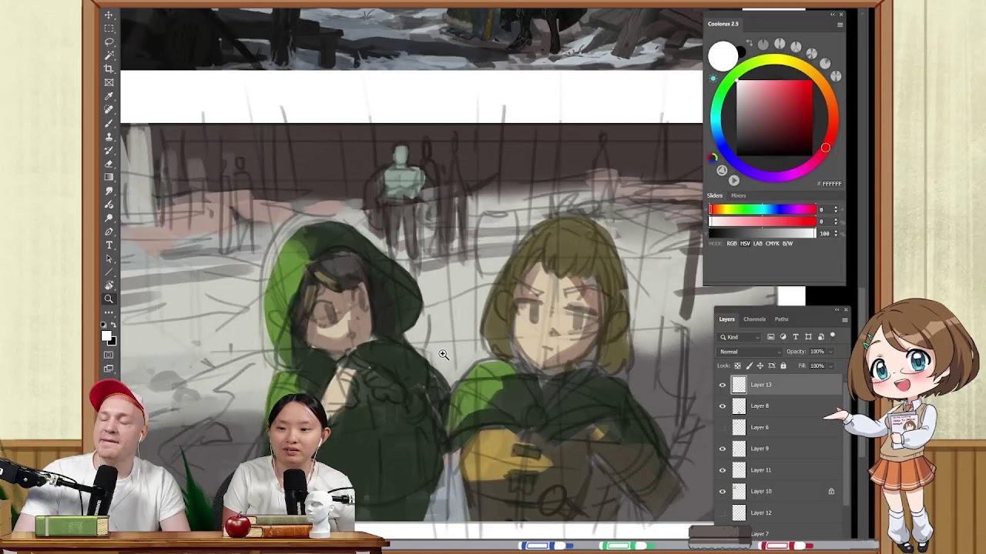Image resolution: width=986 pixels, height=554 pixels.
Task: Toggle visibility of Layer 10
Action: coord(723,491)
